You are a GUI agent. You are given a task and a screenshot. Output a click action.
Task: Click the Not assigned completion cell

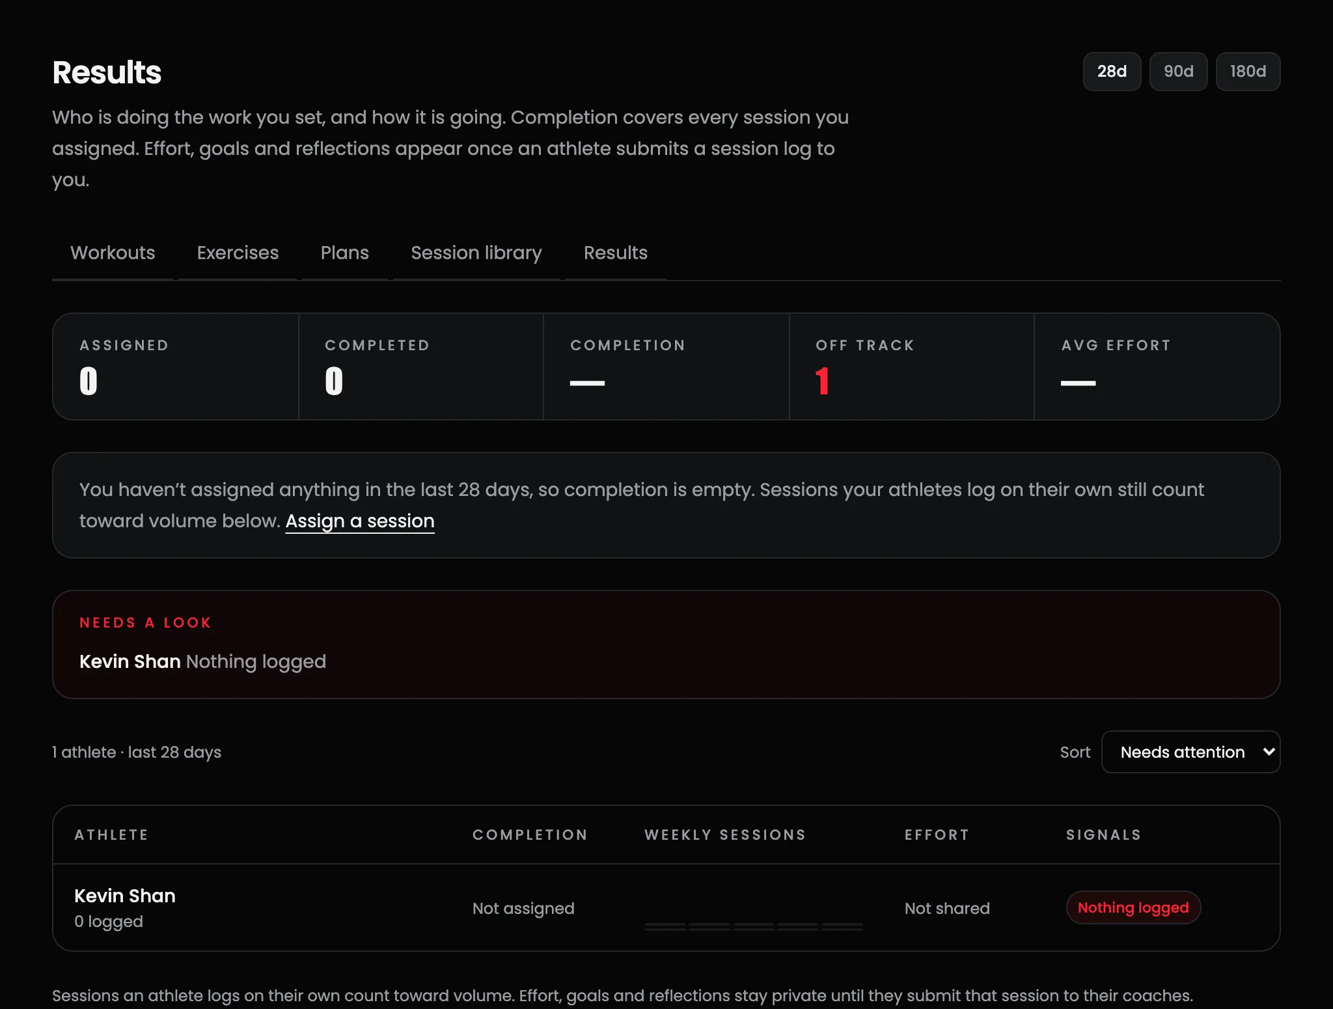coord(523,908)
